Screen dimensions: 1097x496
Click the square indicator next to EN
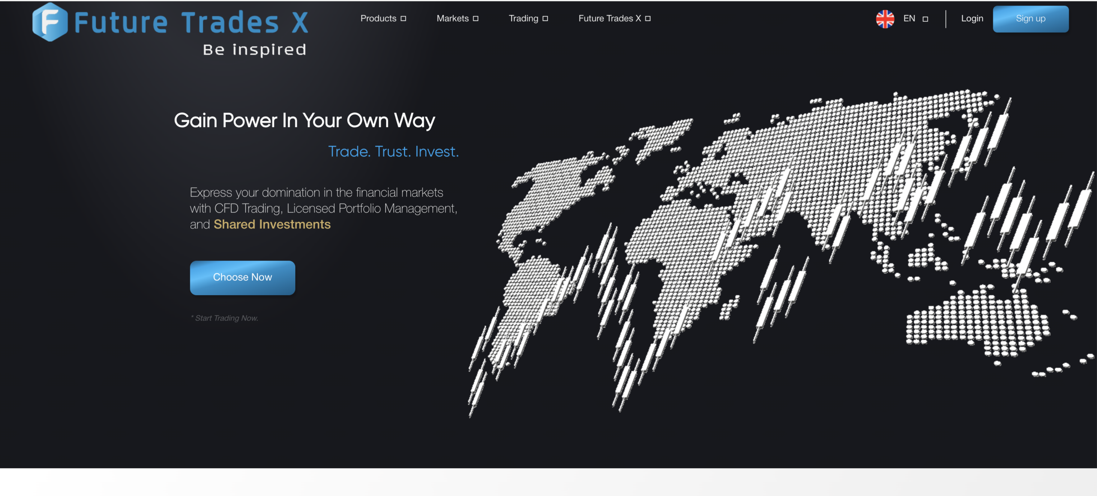(x=925, y=19)
